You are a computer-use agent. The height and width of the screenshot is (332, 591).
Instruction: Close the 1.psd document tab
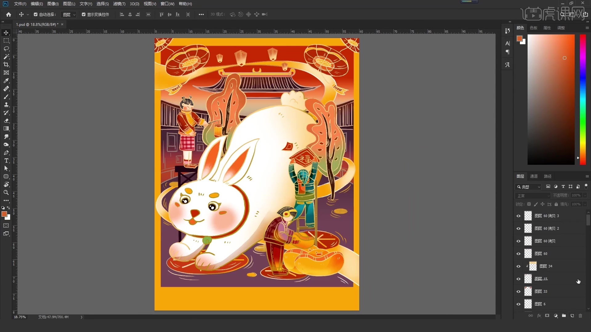click(62, 25)
